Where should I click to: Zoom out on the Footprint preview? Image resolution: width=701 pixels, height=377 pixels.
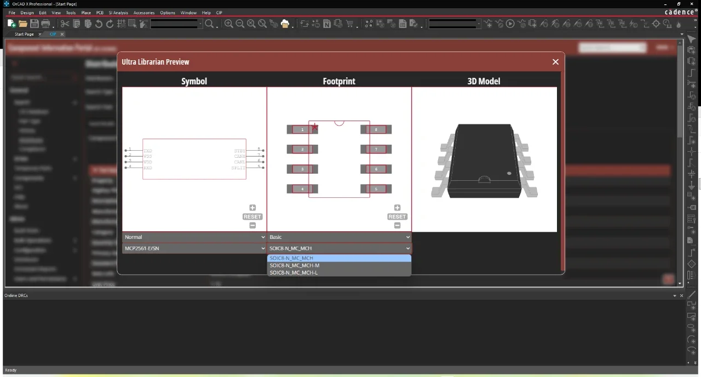coord(397,225)
